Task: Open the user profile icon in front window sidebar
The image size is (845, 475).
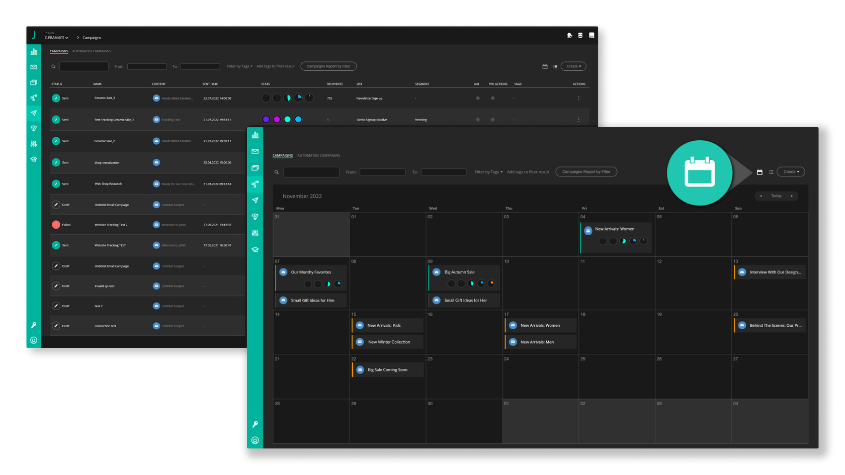Action: [255, 440]
